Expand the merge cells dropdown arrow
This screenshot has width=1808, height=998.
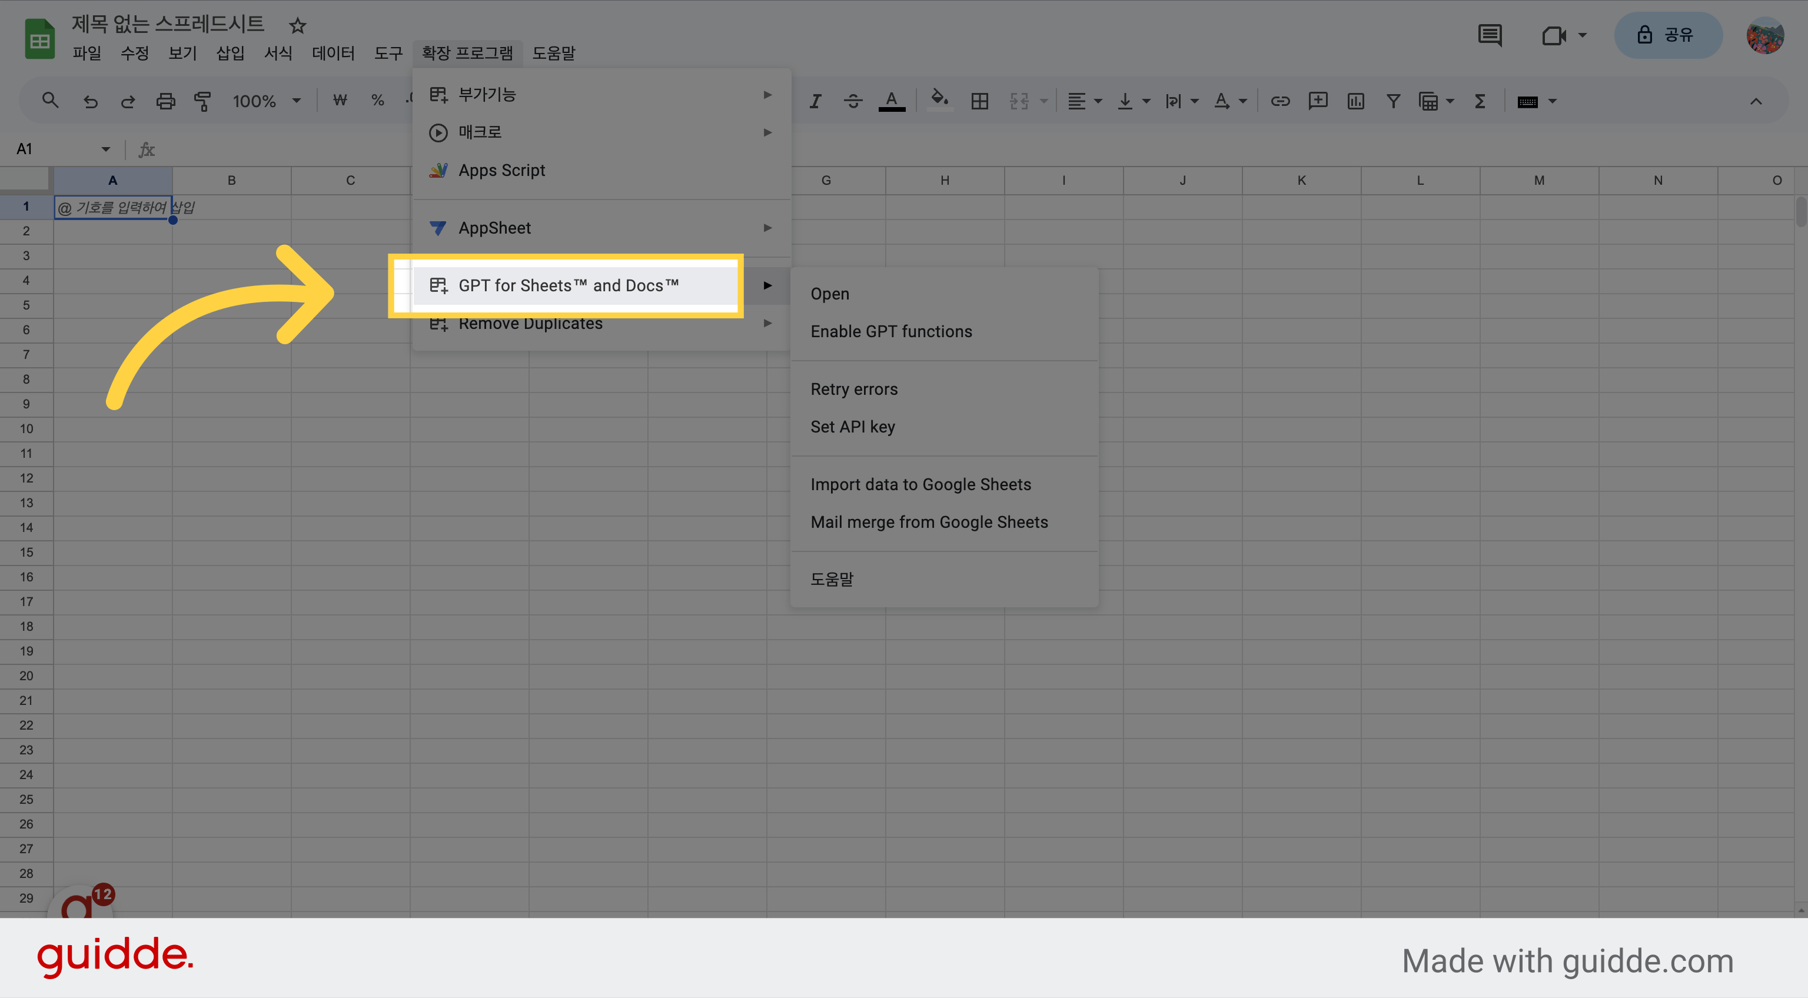tap(1043, 101)
